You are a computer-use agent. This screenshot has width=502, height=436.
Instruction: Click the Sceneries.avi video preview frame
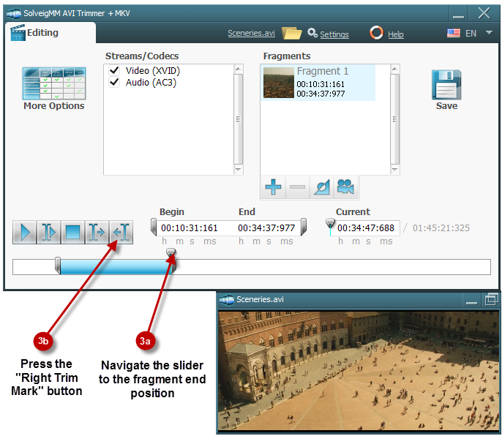pyautogui.click(x=359, y=371)
